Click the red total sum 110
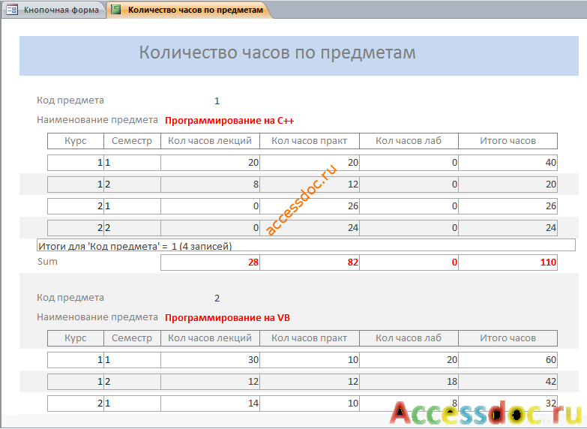This screenshot has height=429, width=587. coord(508,262)
